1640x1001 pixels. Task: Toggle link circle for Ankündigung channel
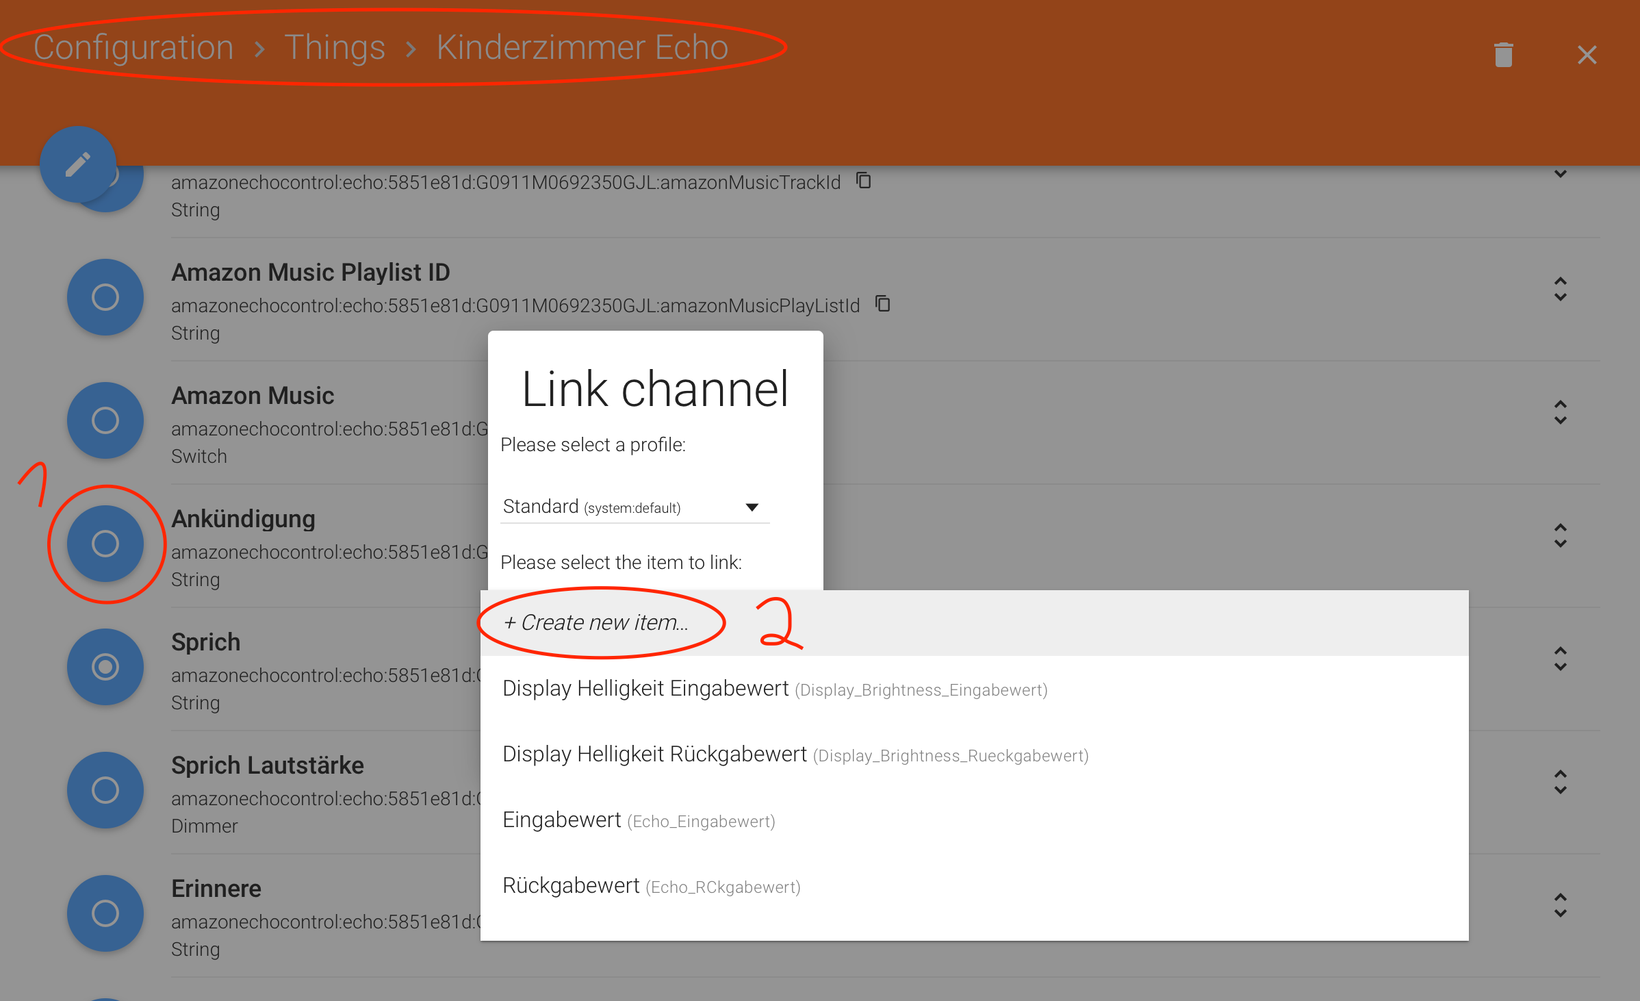[105, 544]
